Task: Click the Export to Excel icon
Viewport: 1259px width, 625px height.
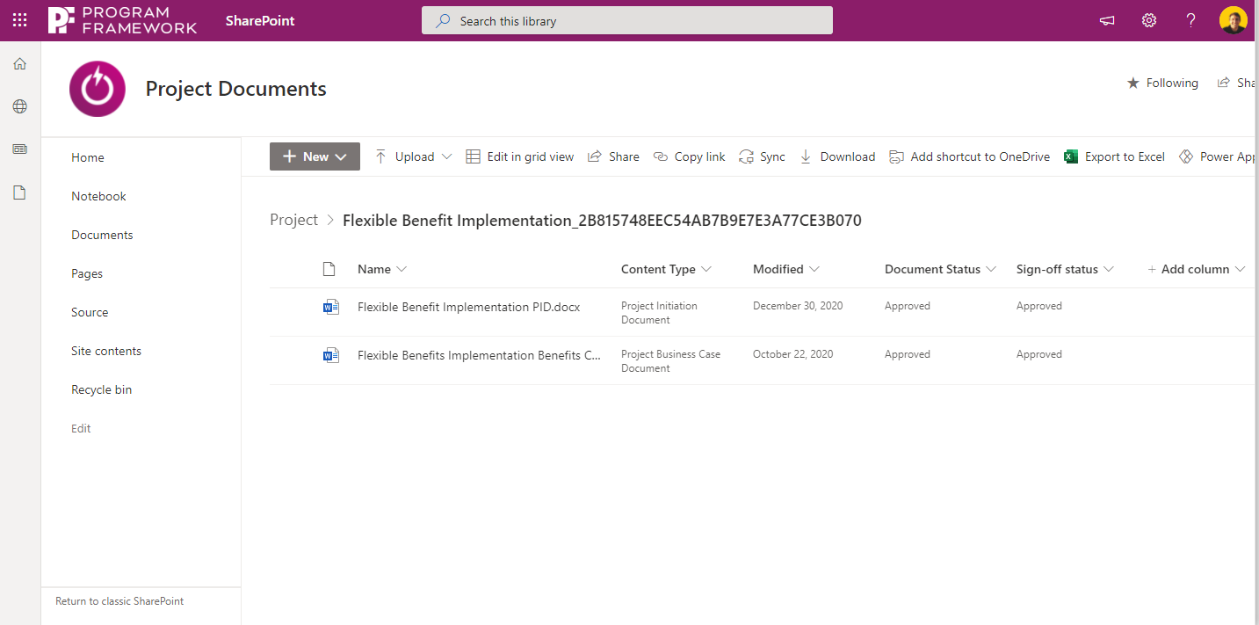Action: 1071,156
